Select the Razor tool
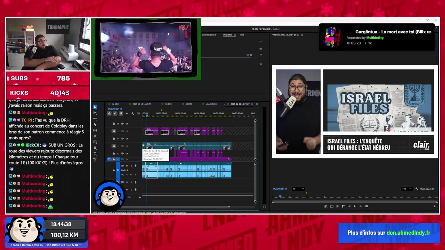 pos(95,125)
